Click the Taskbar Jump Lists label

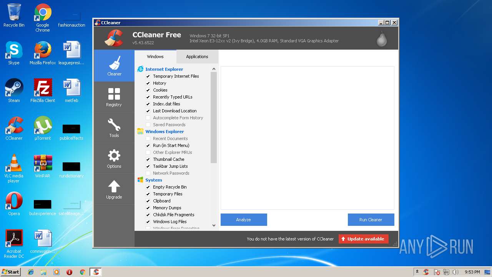pos(170,166)
